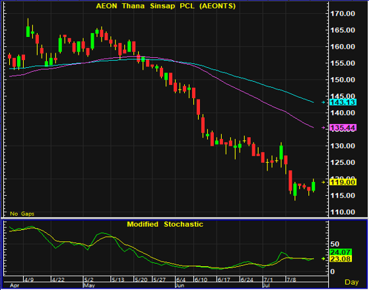Click the Jul month label
Screen dimensions: 369x290
[266, 285]
